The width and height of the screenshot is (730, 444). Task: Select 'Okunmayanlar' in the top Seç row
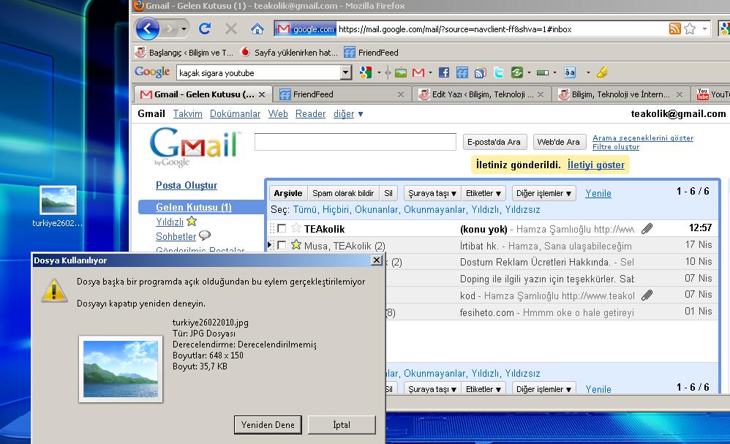pos(434,209)
